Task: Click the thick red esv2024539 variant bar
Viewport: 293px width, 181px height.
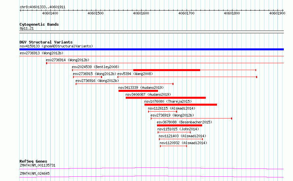Action: pos(167,70)
